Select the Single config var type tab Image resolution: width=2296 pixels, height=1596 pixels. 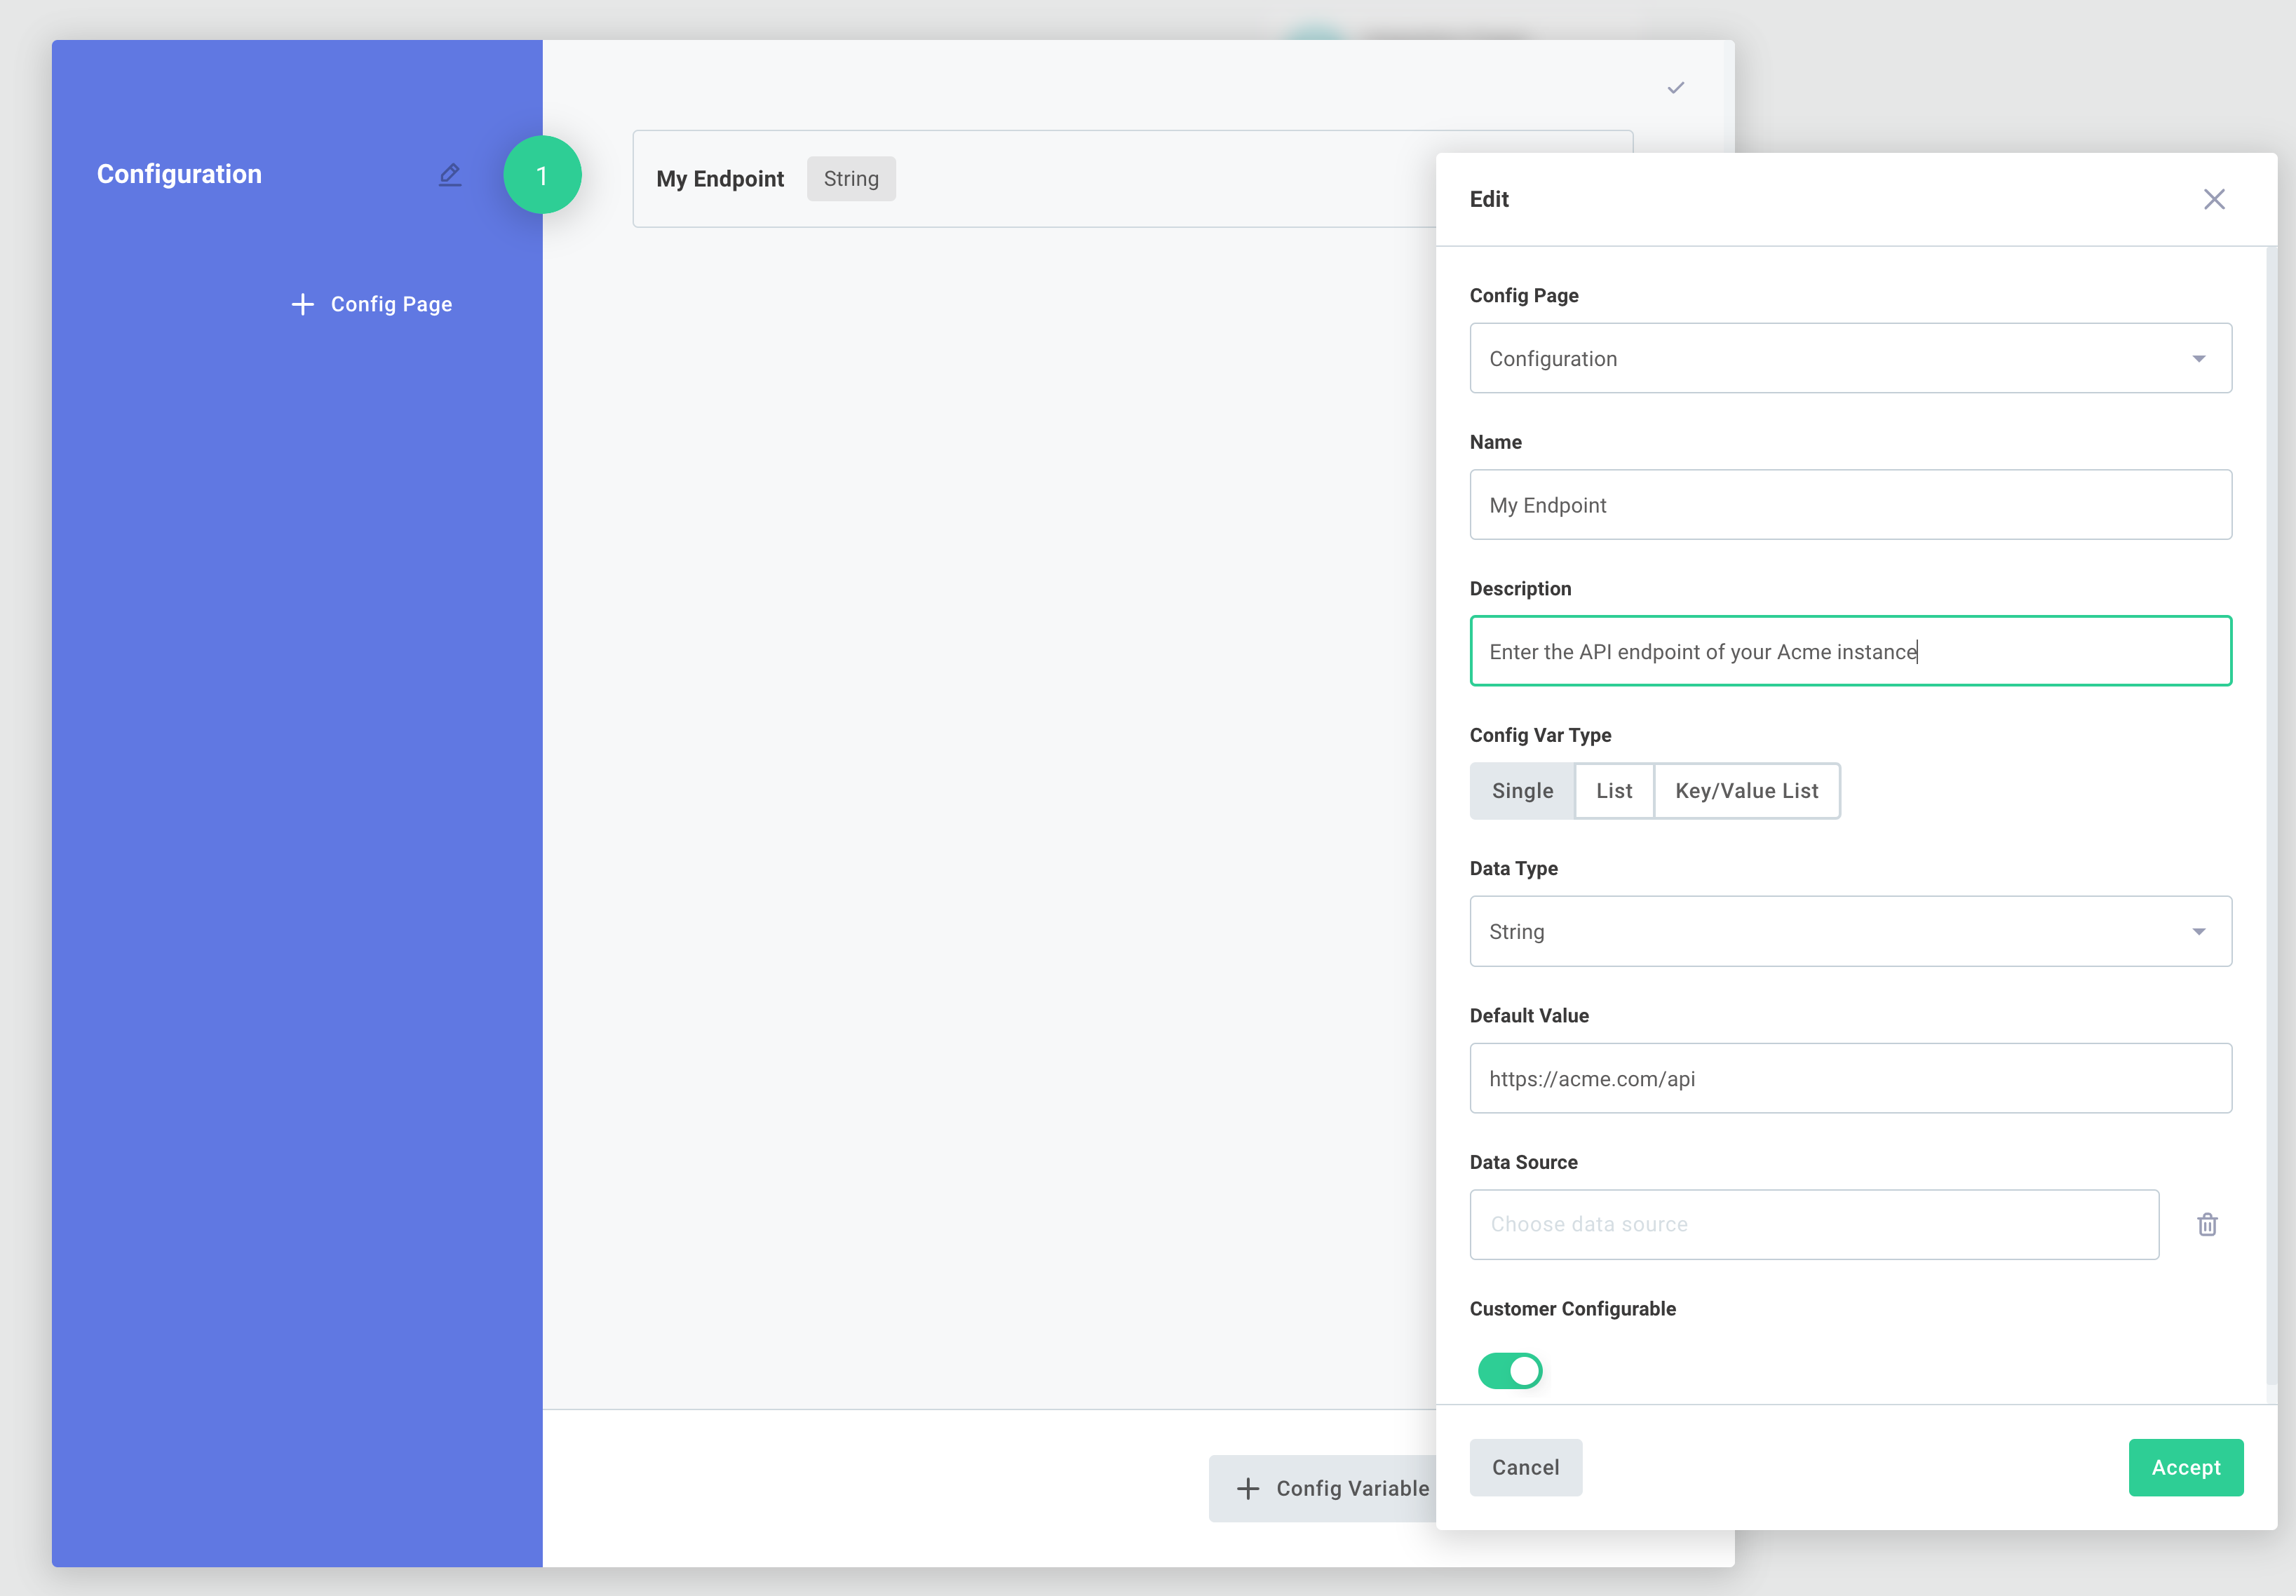tap(1522, 790)
